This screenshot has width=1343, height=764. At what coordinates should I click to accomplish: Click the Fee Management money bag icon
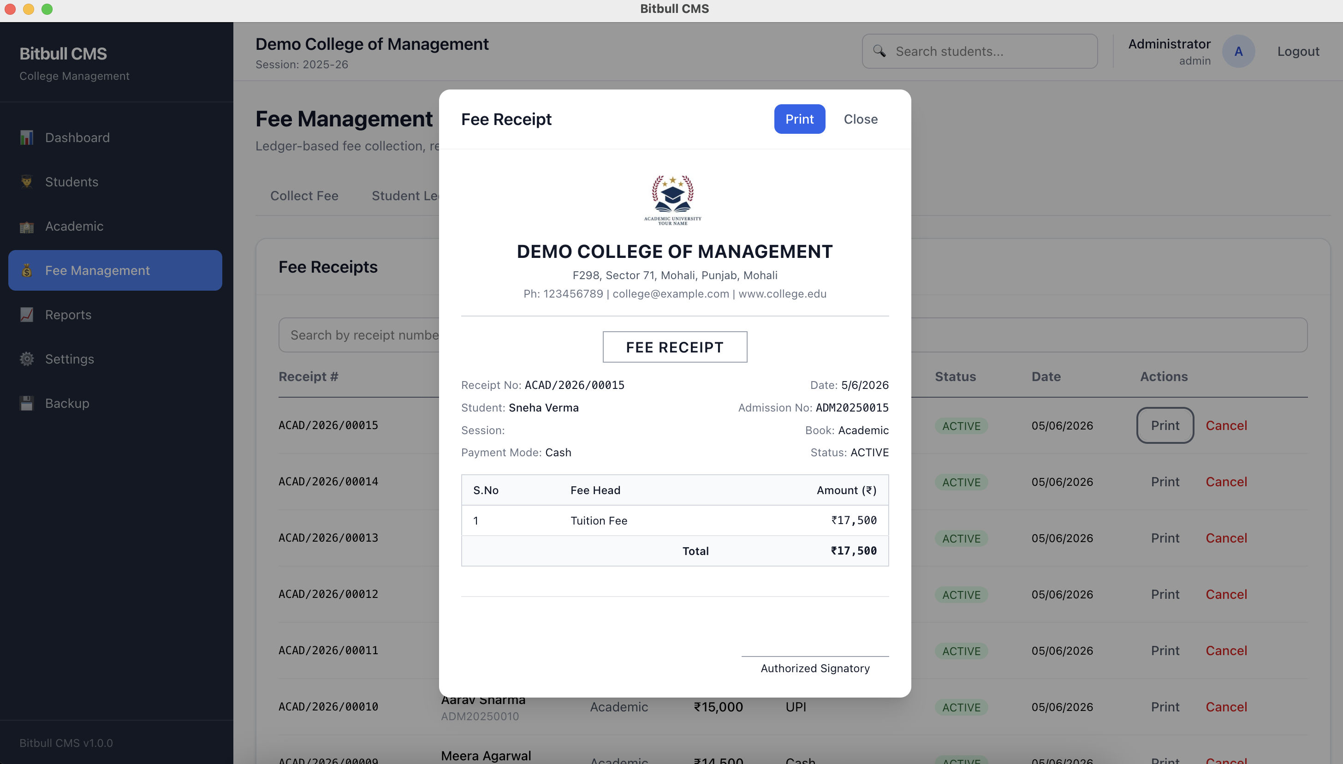click(27, 270)
